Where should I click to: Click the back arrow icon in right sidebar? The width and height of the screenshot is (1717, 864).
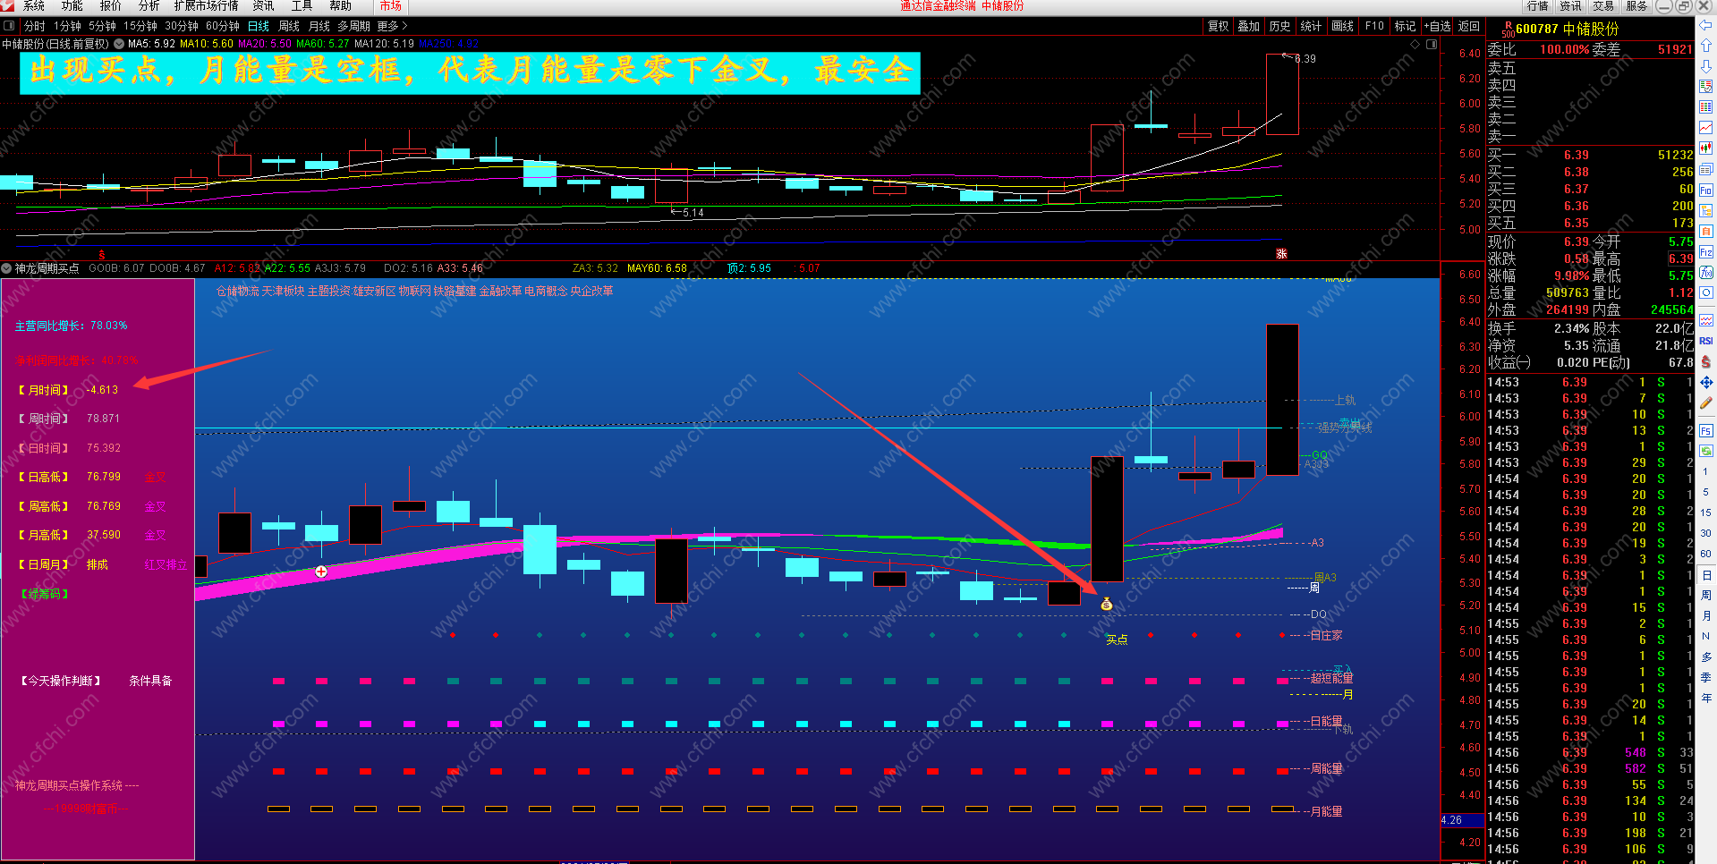pyautogui.click(x=1706, y=25)
